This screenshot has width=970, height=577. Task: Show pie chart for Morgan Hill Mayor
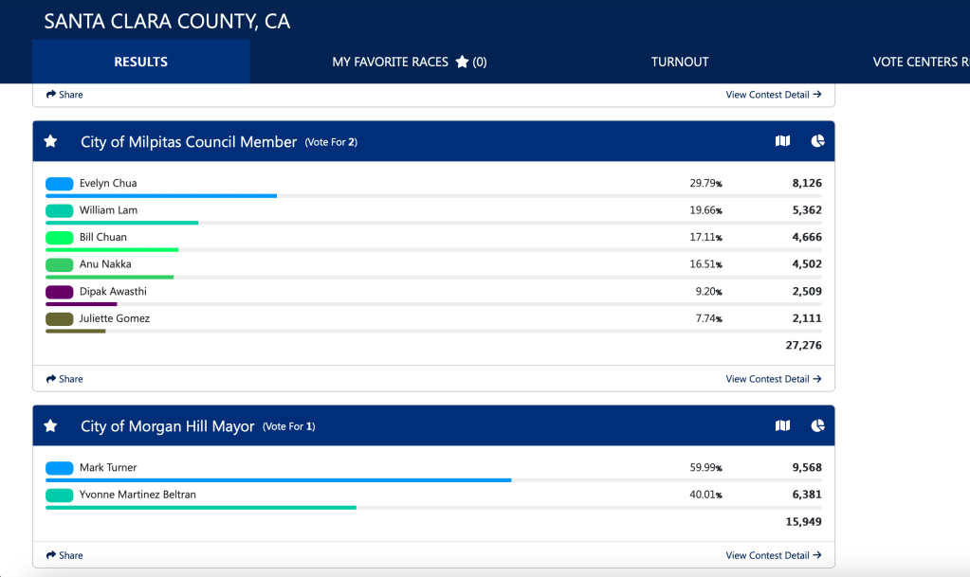pos(817,426)
